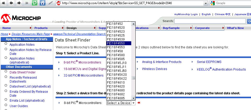
Task: Go back with the back arrow
Action: pos(11,3)
